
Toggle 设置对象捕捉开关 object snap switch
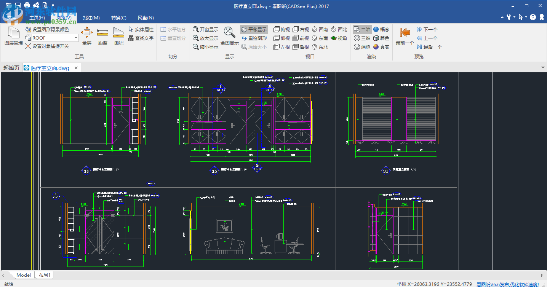coord(47,46)
